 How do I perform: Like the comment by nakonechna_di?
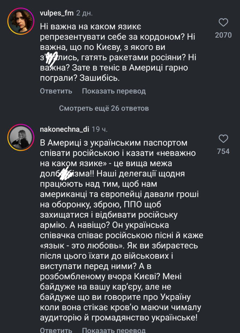(223, 139)
